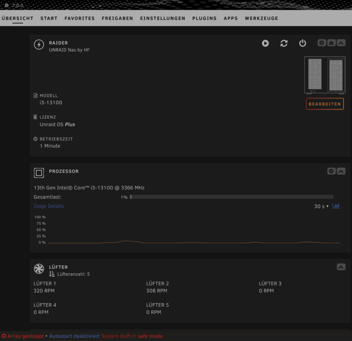Click the 13th Gen Intel Core processor name
The width and height of the screenshot is (352, 341).
[89, 188]
